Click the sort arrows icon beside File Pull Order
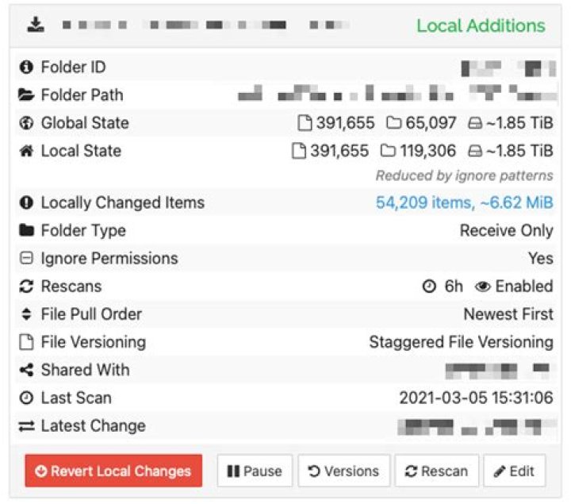This screenshot has height=504, width=571. (26, 314)
